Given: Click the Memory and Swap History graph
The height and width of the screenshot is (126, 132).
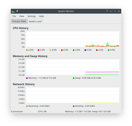Looking at the screenshot, I should (x=73, y=67).
